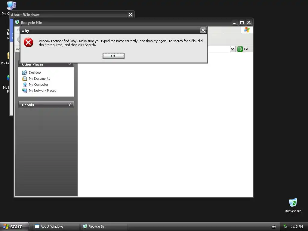This screenshot has height=231, width=308.
Task: Switch to Recycle Bin taskbar button
Action: coord(104,226)
